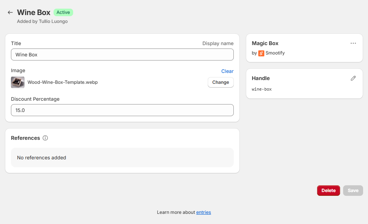Click the green Active status badge
The width and height of the screenshot is (368, 224).
(x=63, y=12)
